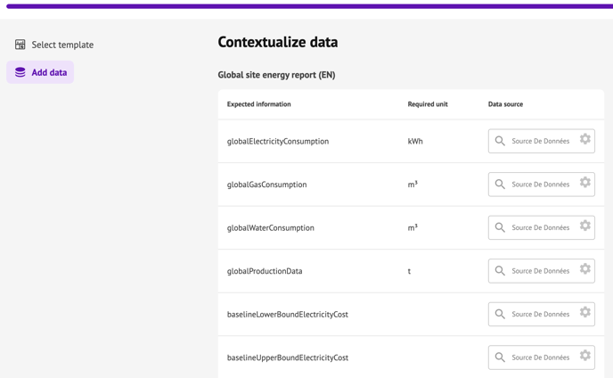Screen dimensions: 613x378
Task: Focus data source field for baselineLowerBoundElectricityCost
Action: point(540,314)
